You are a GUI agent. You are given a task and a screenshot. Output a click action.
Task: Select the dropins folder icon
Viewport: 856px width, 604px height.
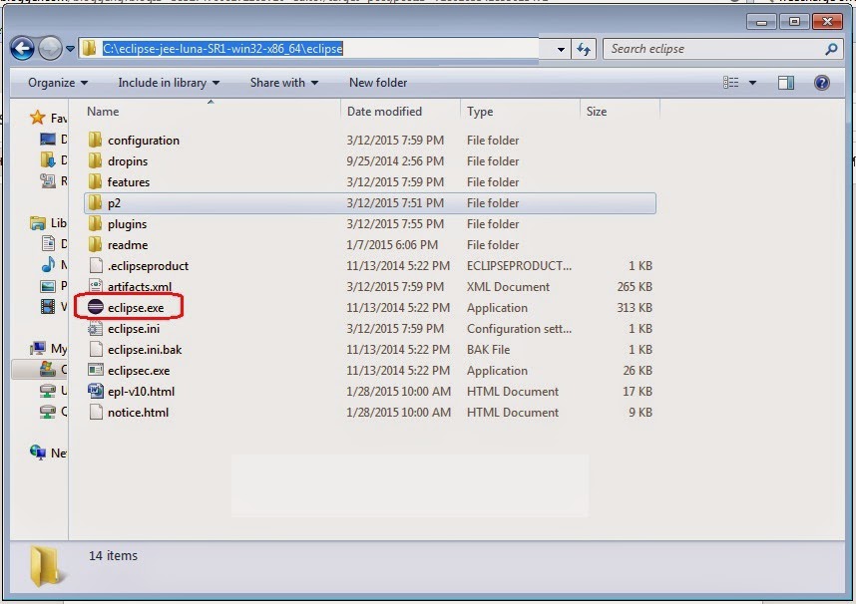[95, 160]
